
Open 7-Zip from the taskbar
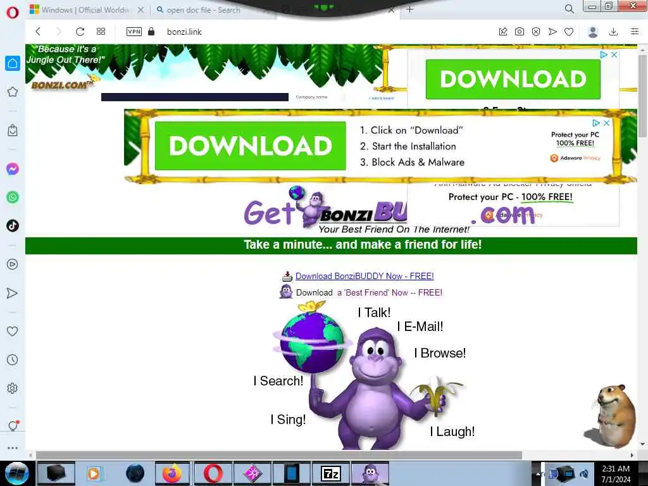331,473
